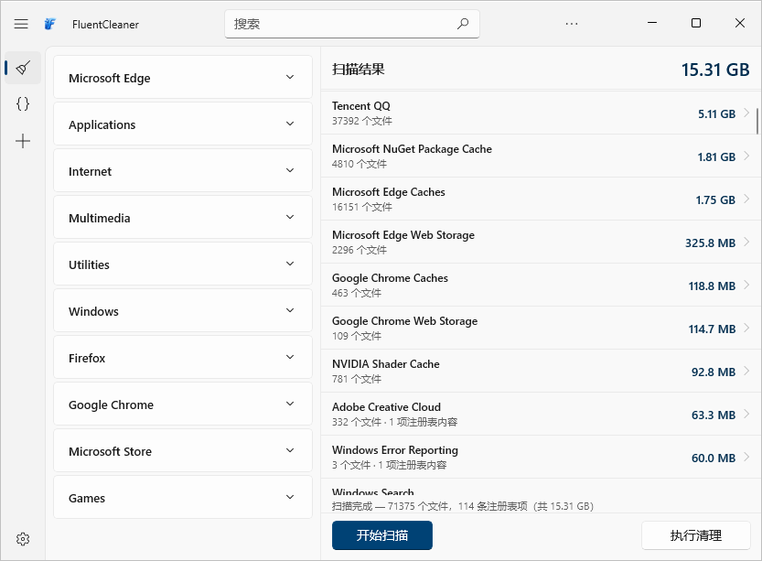Viewport: 762px width, 561px height.
Task: Click the 16151 个文件 file count
Action: (362, 207)
